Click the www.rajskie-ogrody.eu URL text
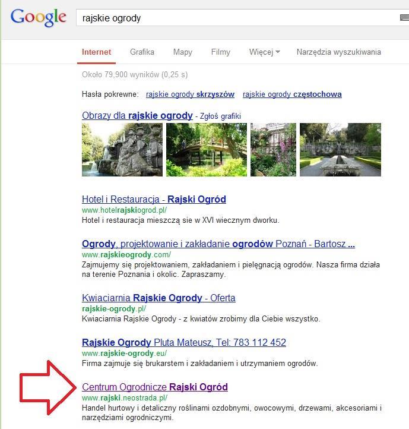Viewport: 409px width, 429px height. (x=125, y=354)
